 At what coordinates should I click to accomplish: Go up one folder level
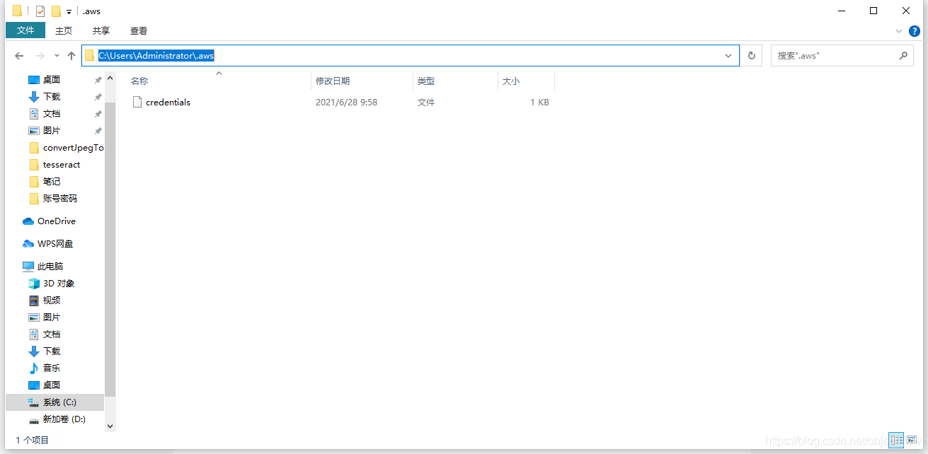tap(71, 56)
